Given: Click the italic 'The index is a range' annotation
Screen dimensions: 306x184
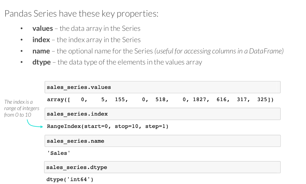Looking at the screenshot, I should pyautogui.click(x=22, y=108).
